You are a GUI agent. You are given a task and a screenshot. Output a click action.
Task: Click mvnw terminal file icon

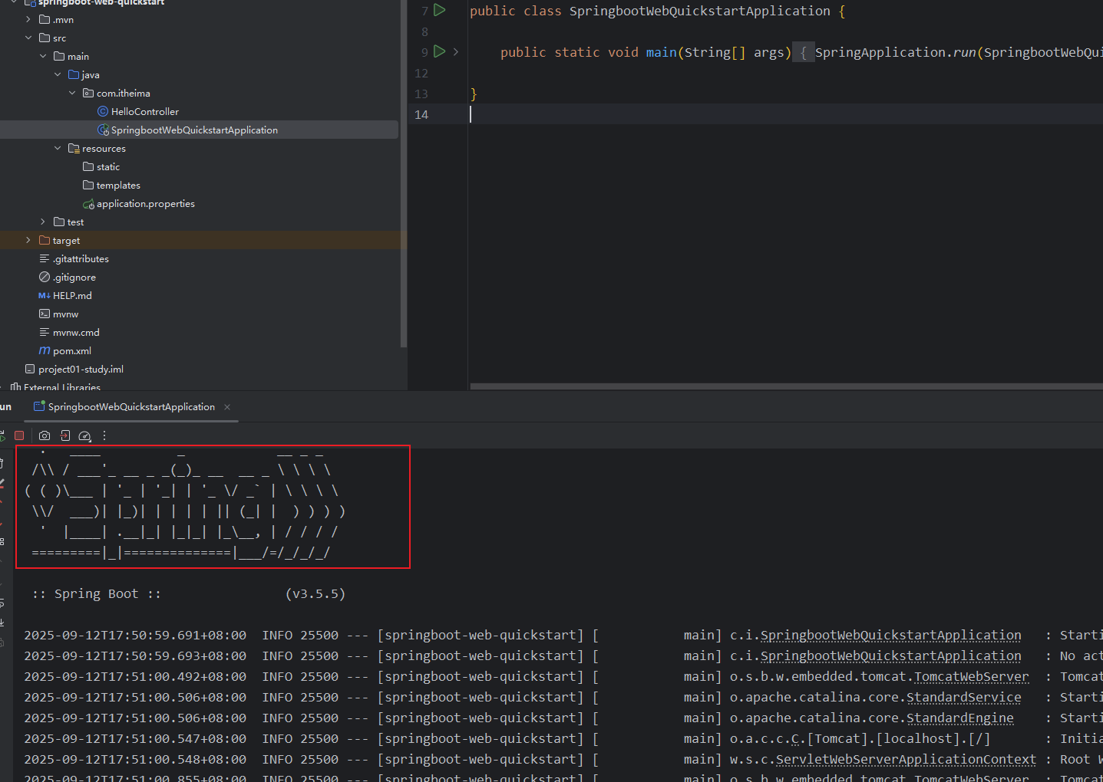click(x=45, y=314)
